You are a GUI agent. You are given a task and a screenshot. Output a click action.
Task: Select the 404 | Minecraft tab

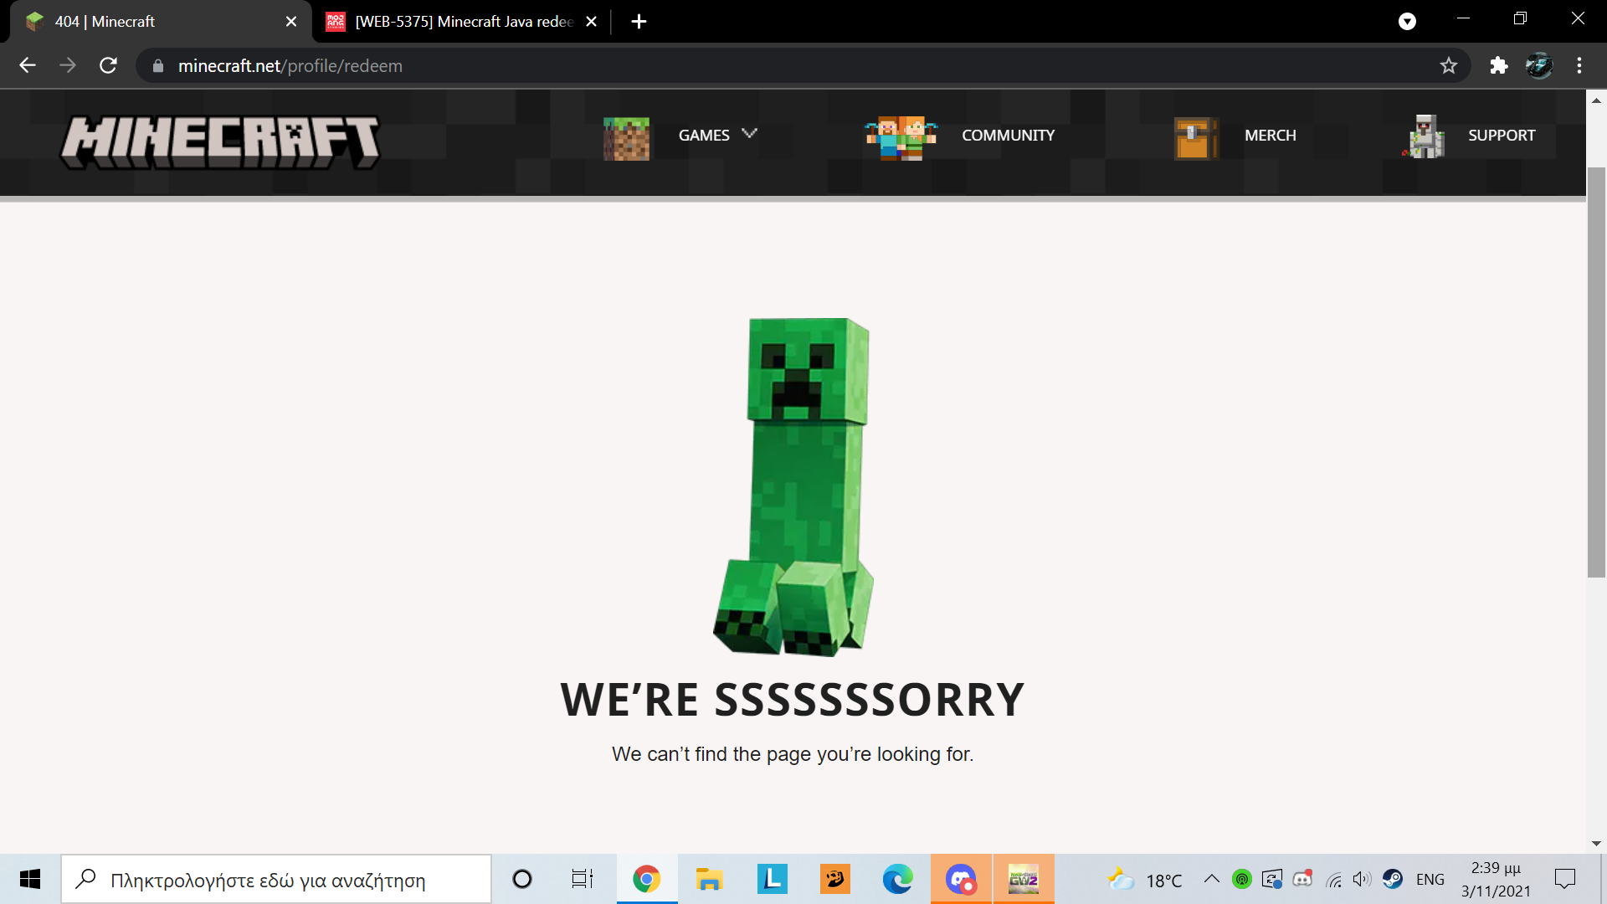[x=105, y=22]
